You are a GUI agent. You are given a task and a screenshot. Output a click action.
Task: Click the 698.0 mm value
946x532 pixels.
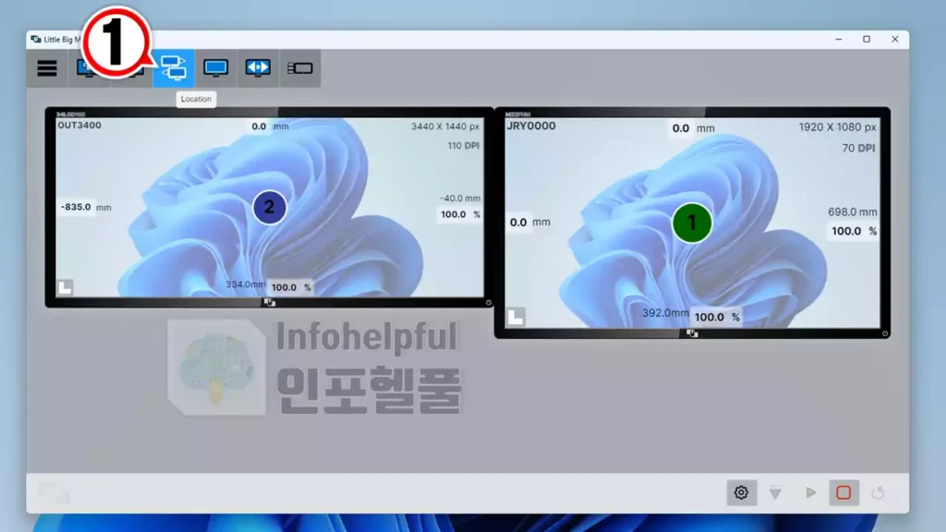point(852,212)
